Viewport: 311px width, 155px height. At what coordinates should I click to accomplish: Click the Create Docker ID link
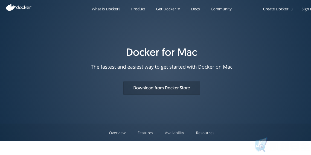tap(278, 9)
